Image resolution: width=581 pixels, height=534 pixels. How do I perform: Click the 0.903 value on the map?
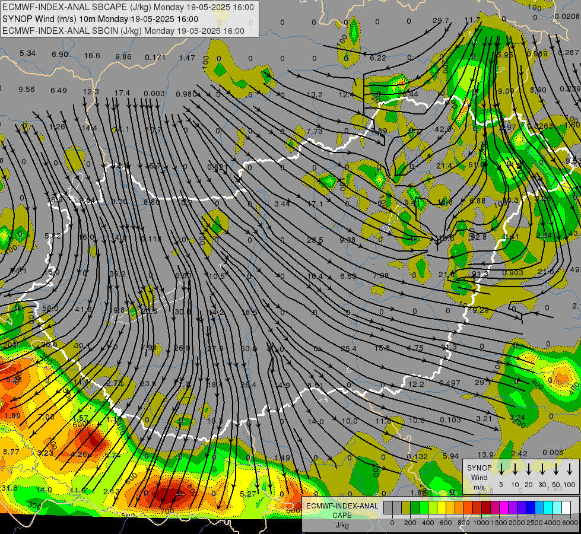pyautogui.click(x=513, y=273)
